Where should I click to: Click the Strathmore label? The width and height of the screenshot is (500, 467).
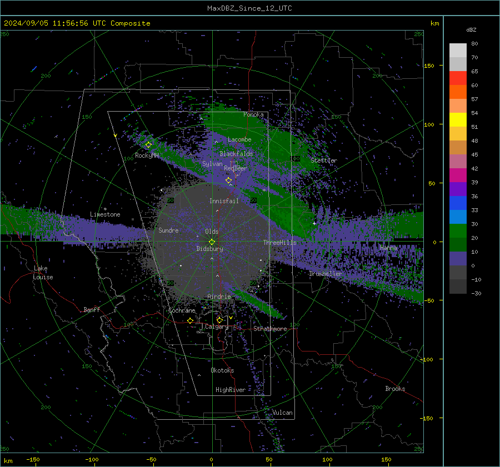click(270, 329)
